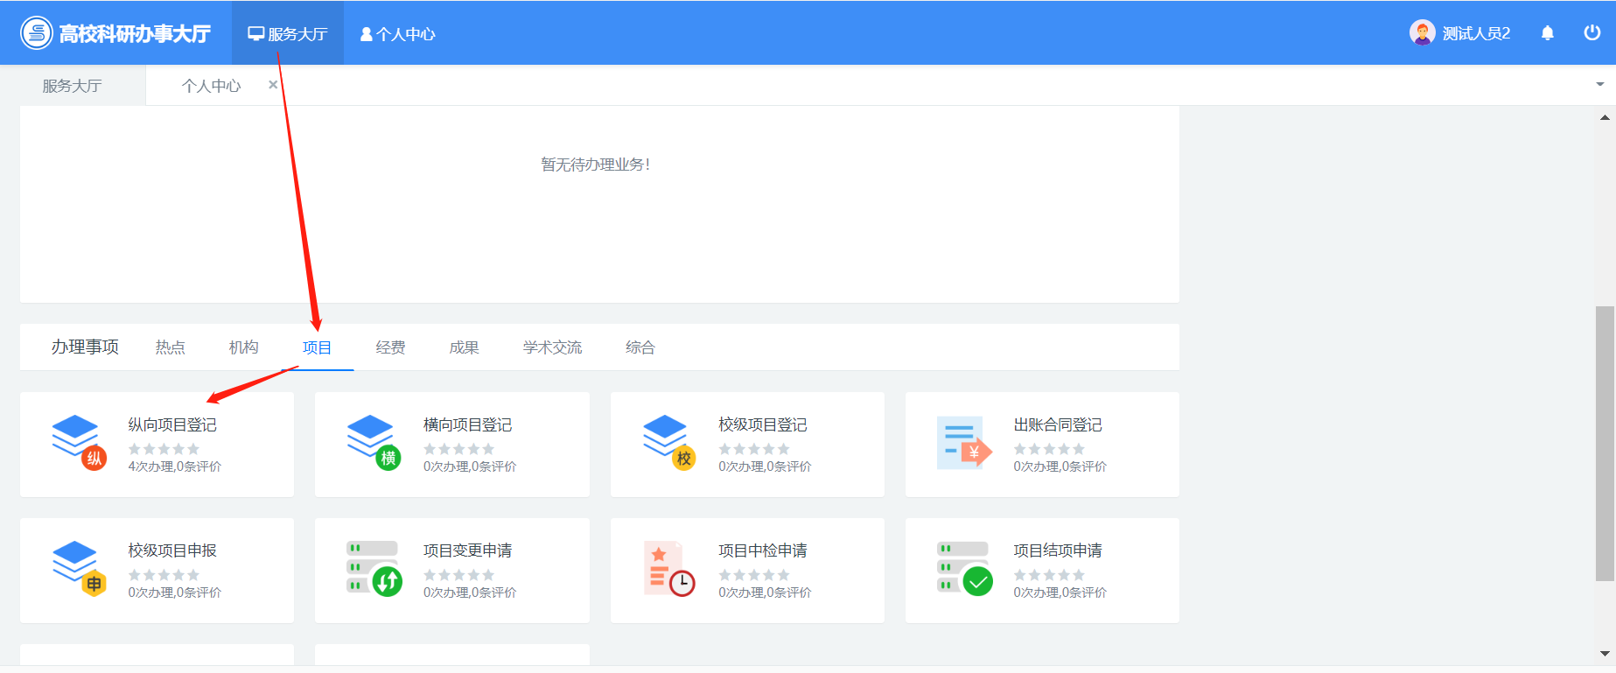Click the 横向项目登记 green badge icon
This screenshot has height=673, width=1616.
point(388,458)
